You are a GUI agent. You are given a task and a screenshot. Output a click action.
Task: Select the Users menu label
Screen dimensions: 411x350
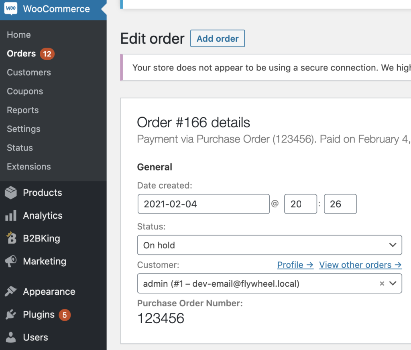pyautogui.click(x=36, y=338)
